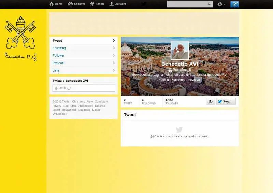Image resolution: width=273 pixels, height=193 pixels.
Task: Open the Tweet tab in sidebar
Action: (84, 40)
